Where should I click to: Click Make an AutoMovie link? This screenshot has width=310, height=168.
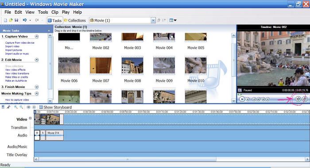[16, 81]
